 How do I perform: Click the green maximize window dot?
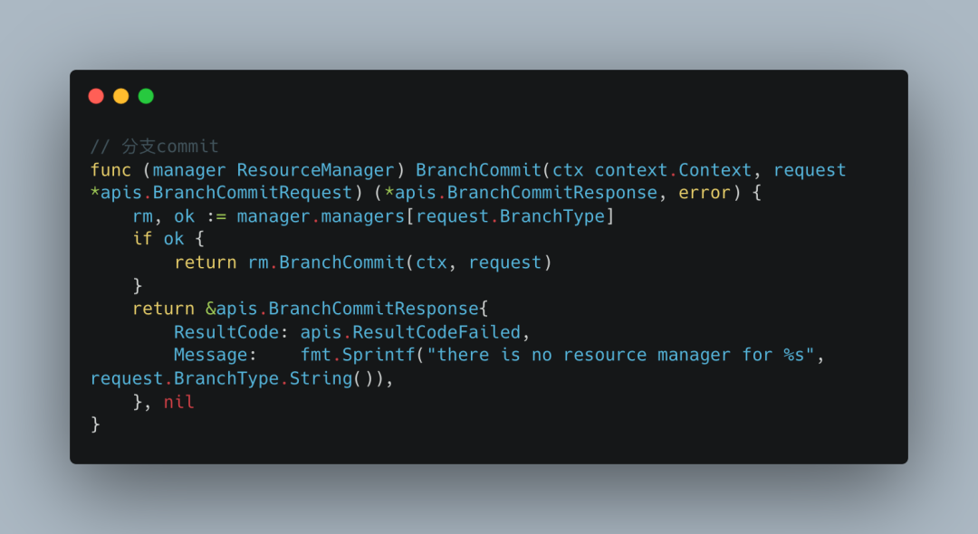pos(146,96)
